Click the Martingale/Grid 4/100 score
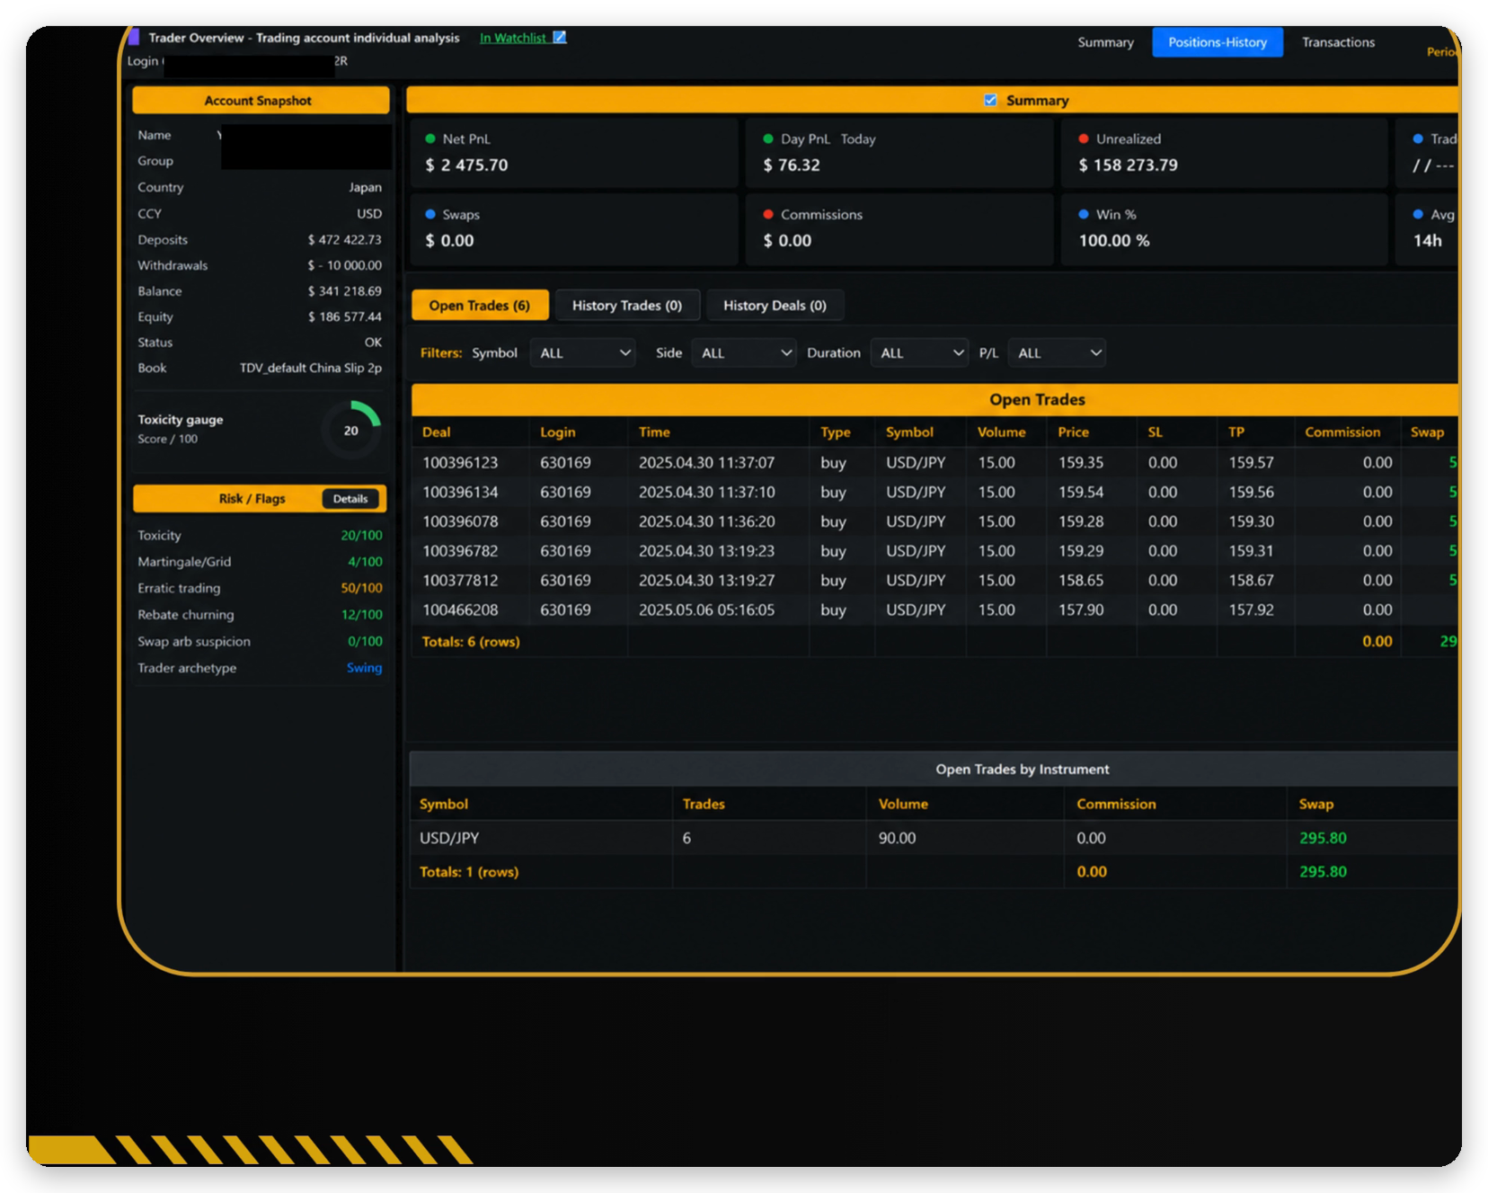1488x1193 pixels. pyautogui.click(x=365, y=562)
